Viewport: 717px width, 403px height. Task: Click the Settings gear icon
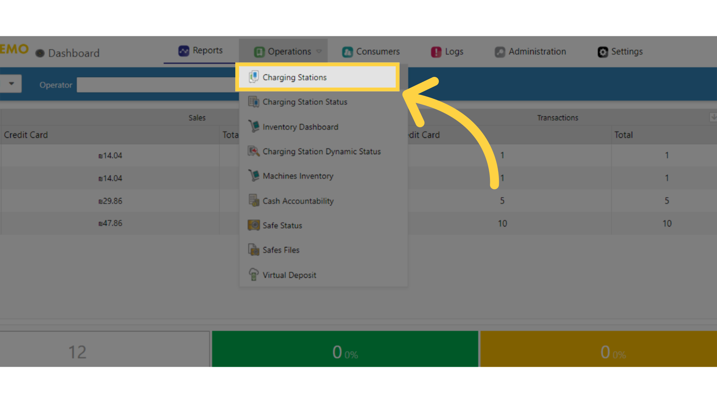[x=603, y=52]
